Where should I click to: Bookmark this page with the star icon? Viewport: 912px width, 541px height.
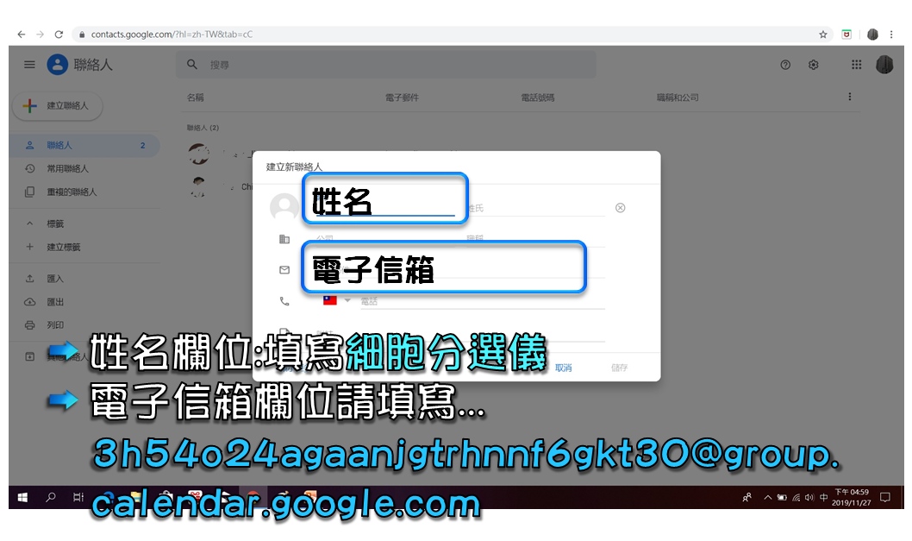(x=823, y=35)
